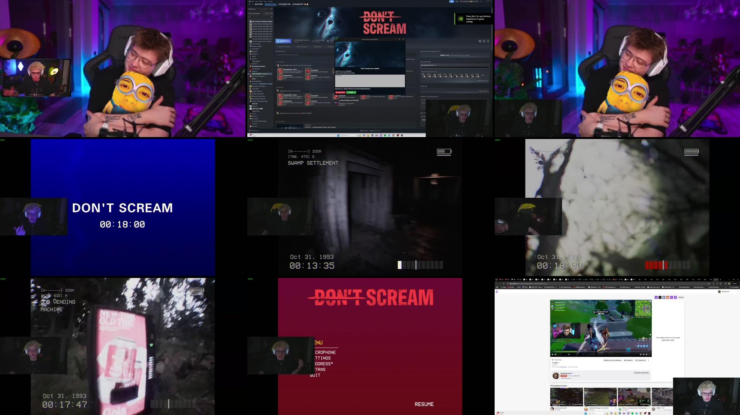Open the discord link in crash dialog
740x415 pixels.
click(x=343, y=71)
